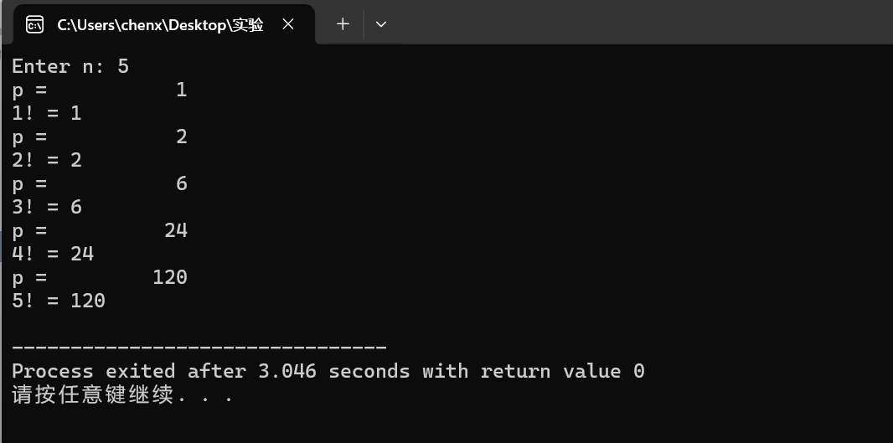The image size is (893, 443).
Task: Click the empty title bar area
Action: [643, 22]
